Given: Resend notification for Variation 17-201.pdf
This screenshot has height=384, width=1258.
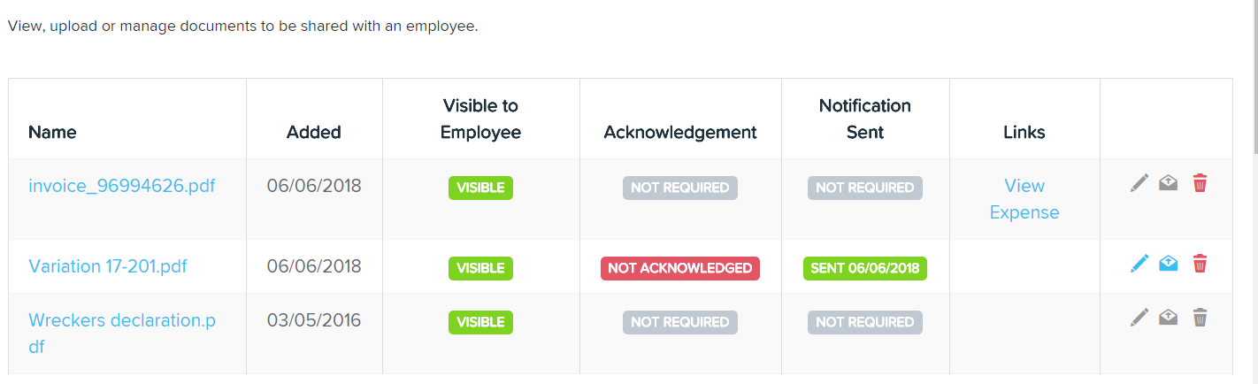Looking at the screenshot, I should [x=1169, y=263].
